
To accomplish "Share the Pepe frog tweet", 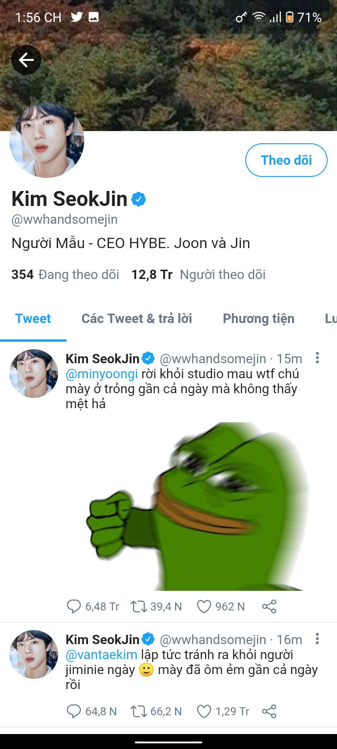I will [269, 607].
